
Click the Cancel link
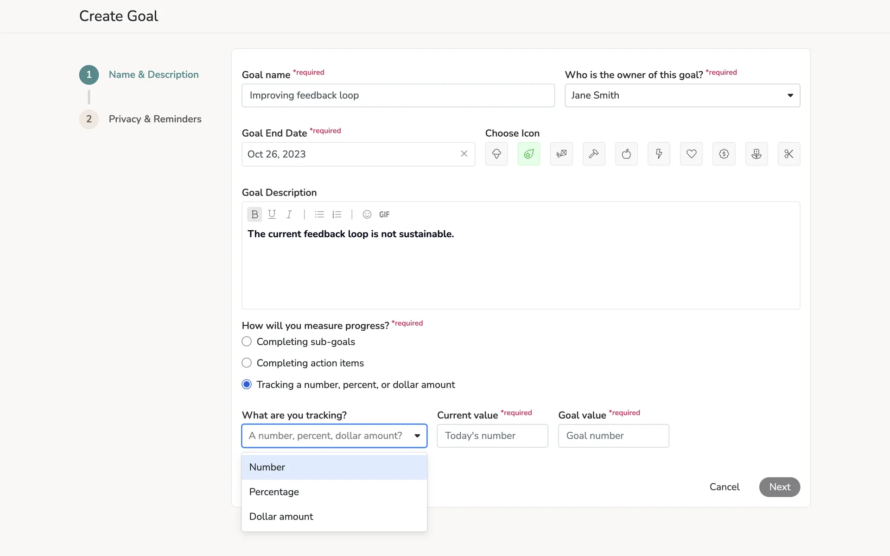pyautogui.click(x=724, y=487)
